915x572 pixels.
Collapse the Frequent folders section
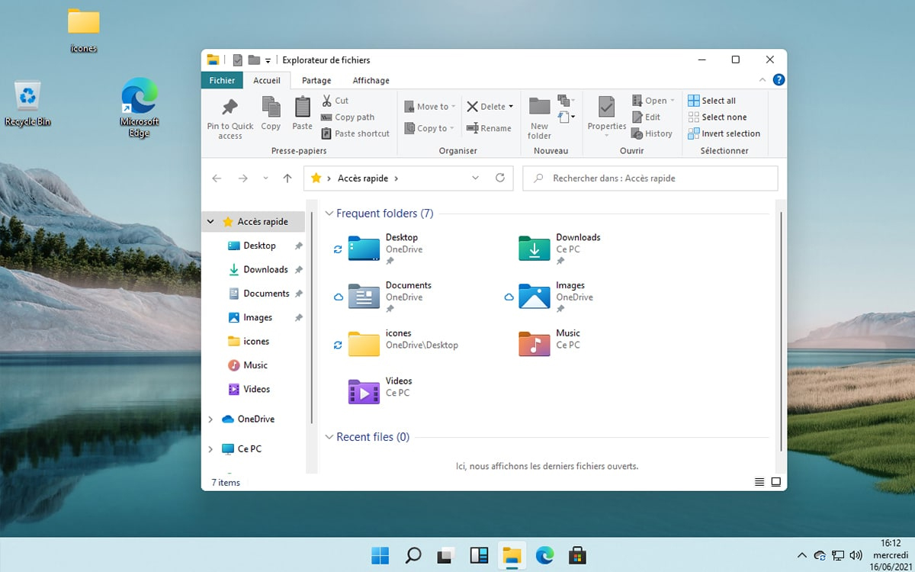[x=329, y=214]
